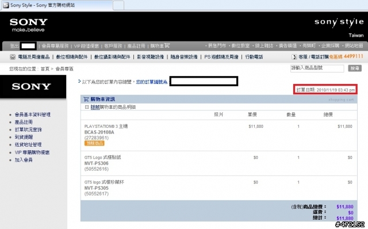Click model number BCAS-20108A
368x229 pixels.
tap(99, 132)
